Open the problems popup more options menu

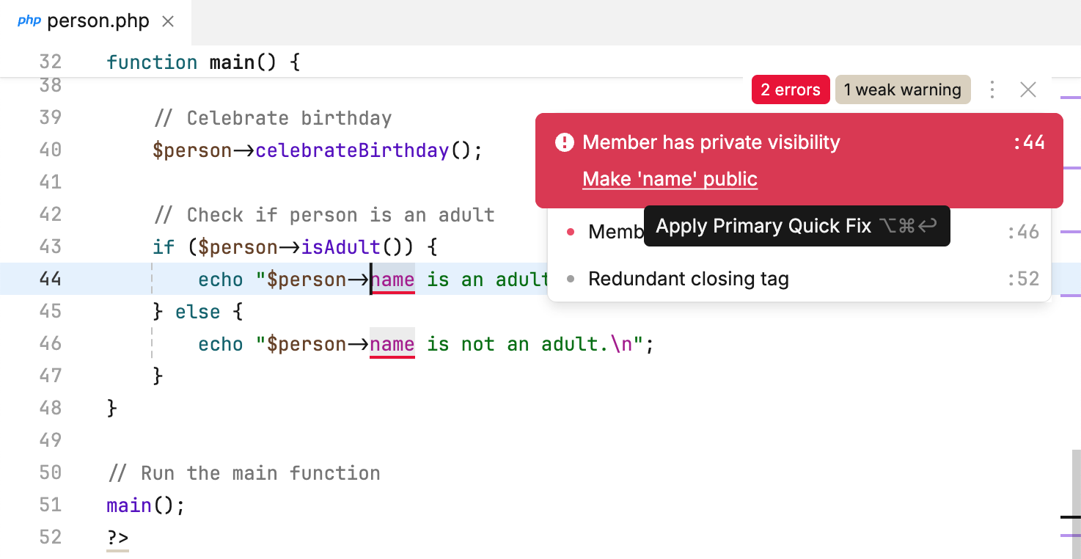(x=992, y=89)
